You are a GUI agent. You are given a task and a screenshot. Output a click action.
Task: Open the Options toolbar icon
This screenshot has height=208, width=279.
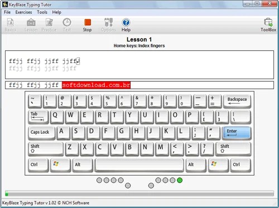coord(108,25)
